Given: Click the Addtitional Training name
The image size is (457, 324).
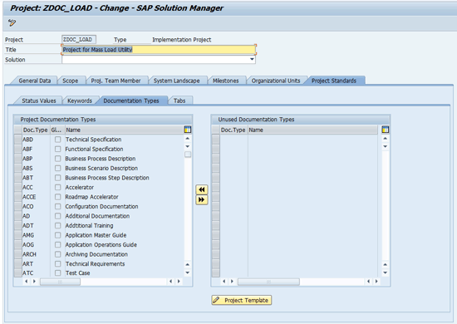Looking at the screenshot, I should [x=89, y=225].
